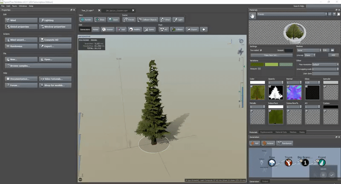341x184 pixels.
Task: Toggle the Opacity map checkbox
Action: [269, 86]
